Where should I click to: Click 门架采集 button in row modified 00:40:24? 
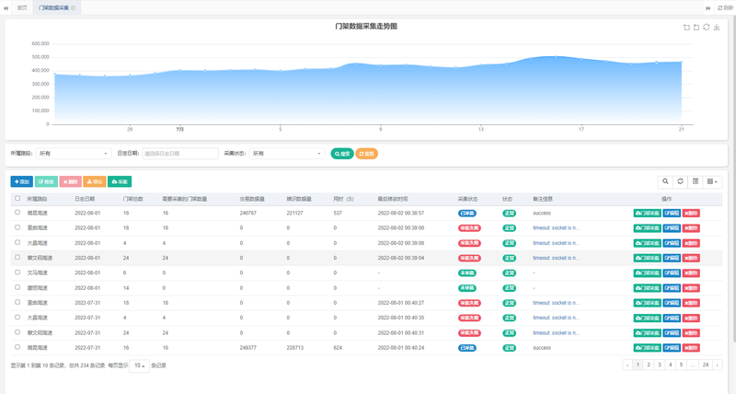647,348
